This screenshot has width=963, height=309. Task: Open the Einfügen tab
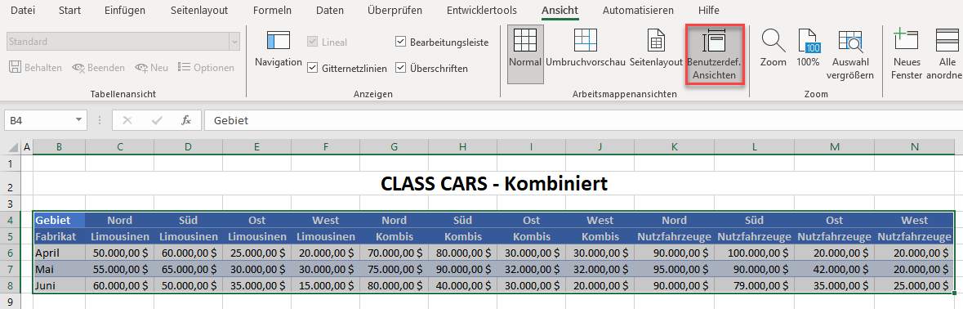coord(125,11)
